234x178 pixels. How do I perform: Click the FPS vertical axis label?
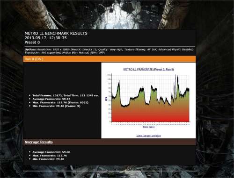coord(107,99)
